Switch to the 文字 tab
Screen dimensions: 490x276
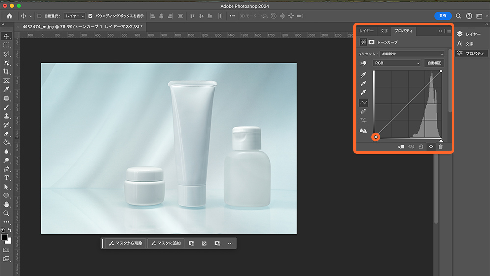384,31
